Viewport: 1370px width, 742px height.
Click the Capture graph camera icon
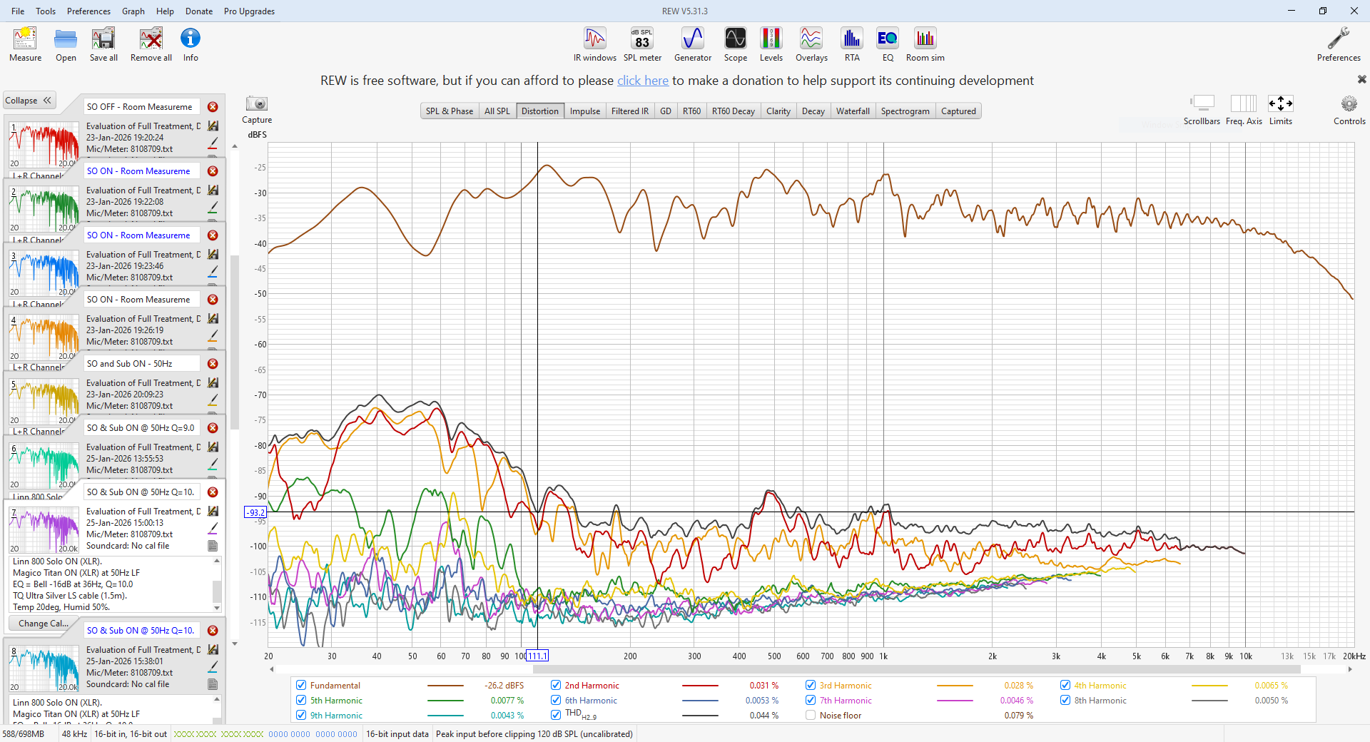click(256, 104)
